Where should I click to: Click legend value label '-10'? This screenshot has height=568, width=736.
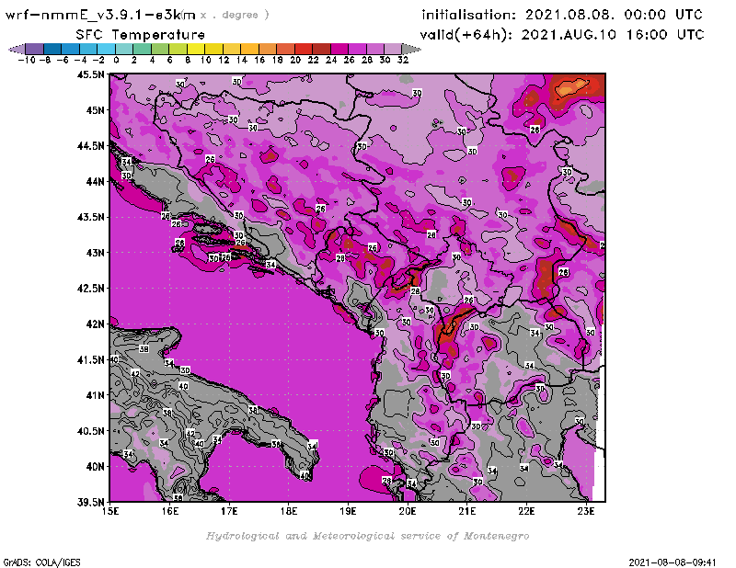[x=27, y=60]
